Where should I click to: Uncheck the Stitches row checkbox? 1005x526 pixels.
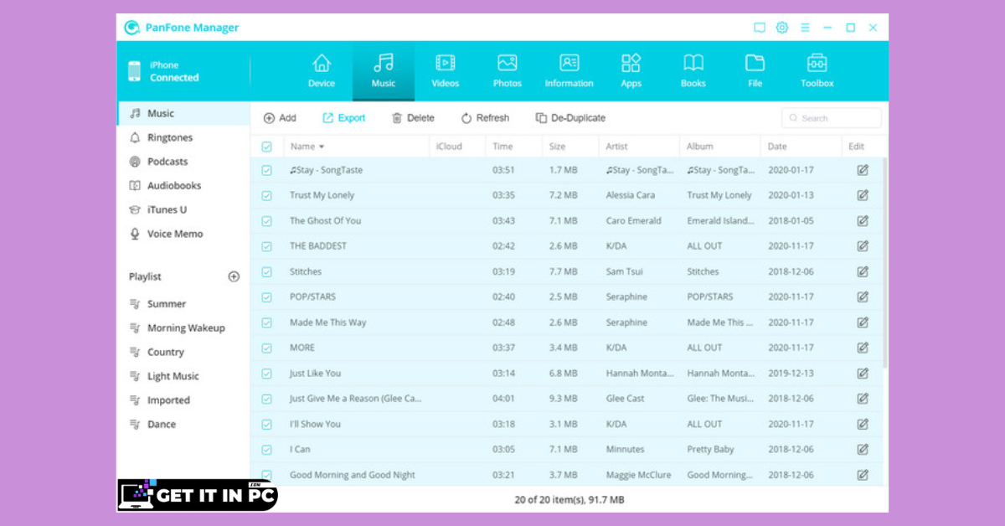coord(267,271)
